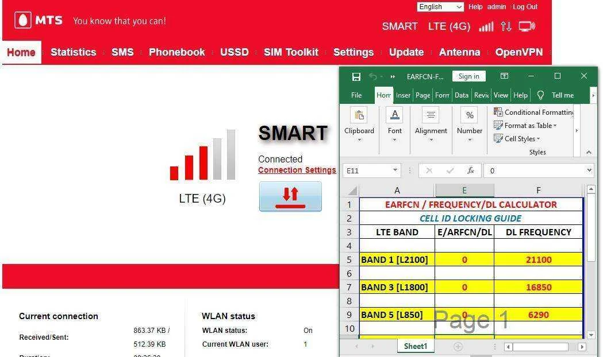
Task: Click the Save icon in Excel title bar
Action: coord(356,77)
